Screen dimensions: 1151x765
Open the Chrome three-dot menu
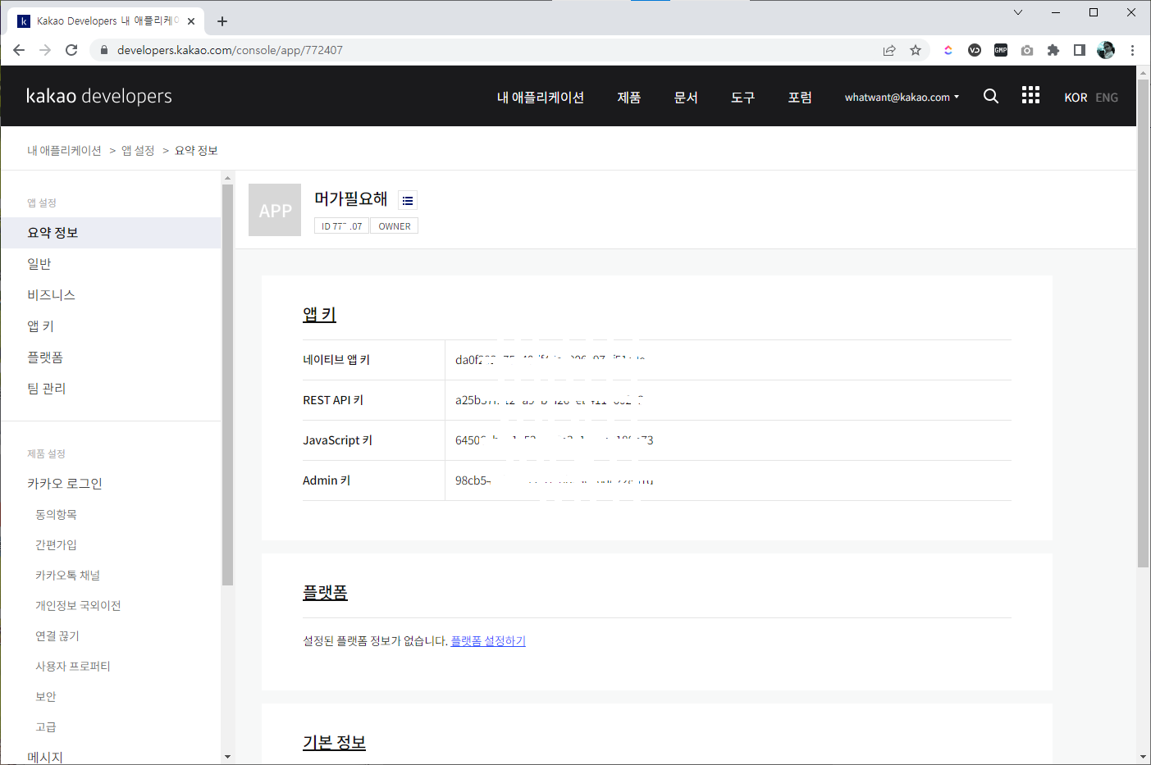pyautogui.click(x=1132, y=50)
